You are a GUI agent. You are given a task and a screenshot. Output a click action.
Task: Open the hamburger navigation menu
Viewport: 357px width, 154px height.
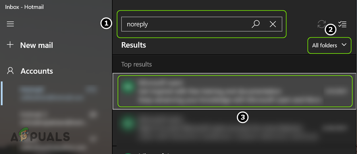coord(10,24)
